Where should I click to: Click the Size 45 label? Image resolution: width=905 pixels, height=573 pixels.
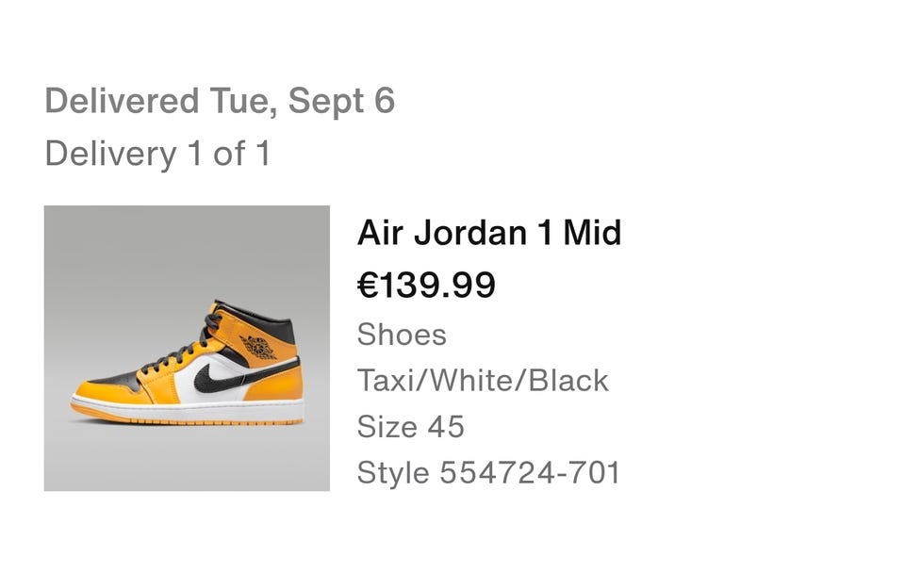pyautogui.click(x=410, y=427)
